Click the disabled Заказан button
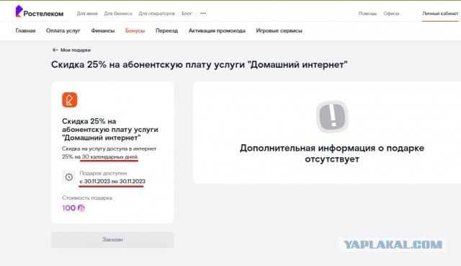 click(x=112, y=239)
